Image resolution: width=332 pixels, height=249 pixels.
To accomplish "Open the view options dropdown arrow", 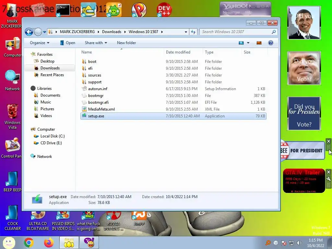I will [x=248, y=43].
